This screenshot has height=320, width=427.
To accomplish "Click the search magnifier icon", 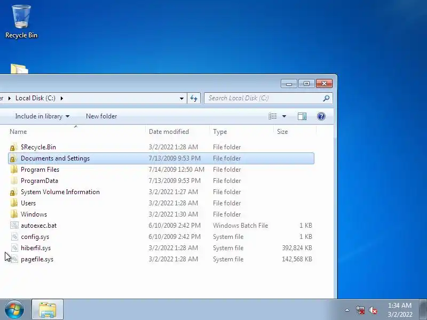I will point(326,98).
